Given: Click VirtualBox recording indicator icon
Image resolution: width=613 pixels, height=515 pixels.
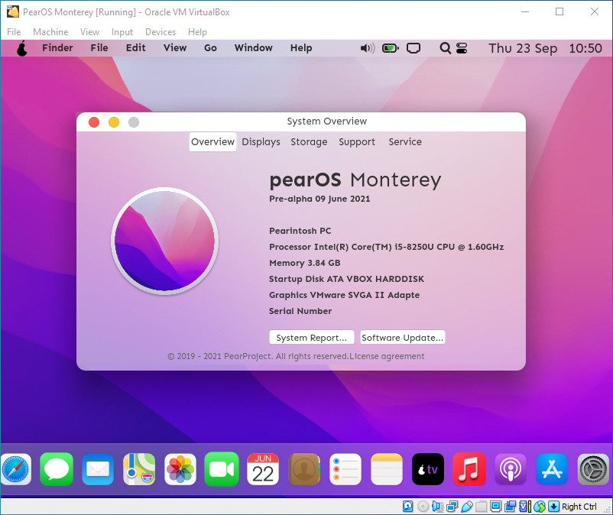Looking at the screenshot, I should [x=510, y=507].
